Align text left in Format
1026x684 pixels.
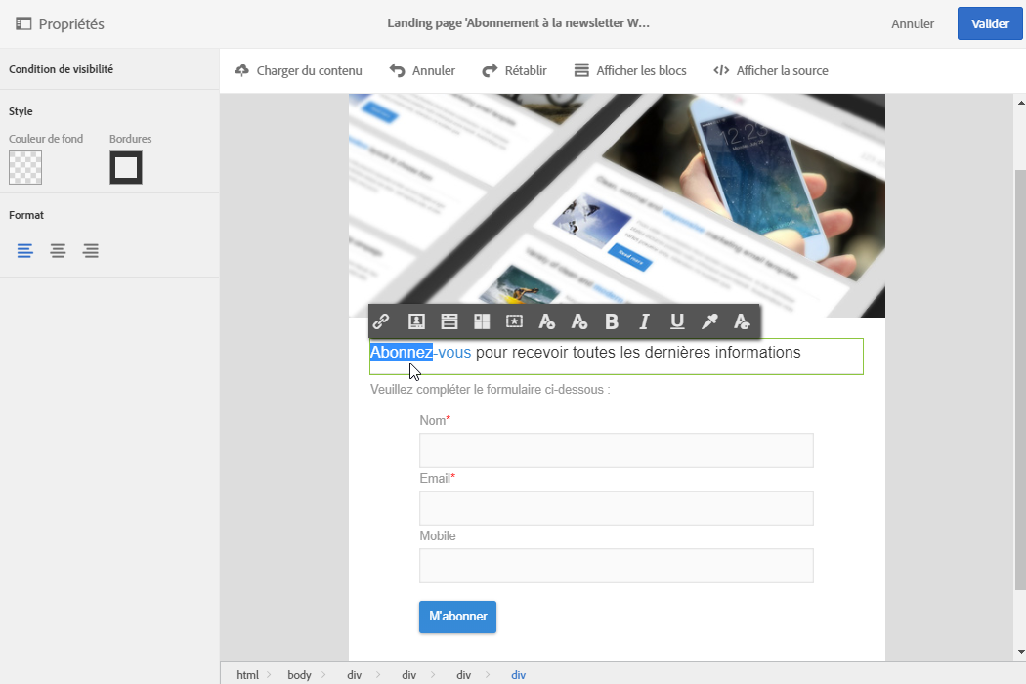(24, 251)
